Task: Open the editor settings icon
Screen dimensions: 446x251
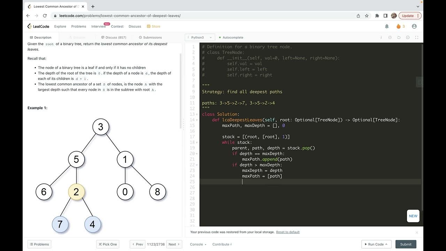Action: 408,37
